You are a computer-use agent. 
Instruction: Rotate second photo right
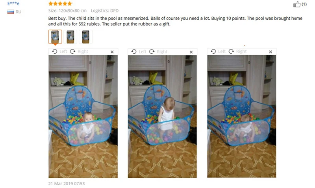point(158,52)
